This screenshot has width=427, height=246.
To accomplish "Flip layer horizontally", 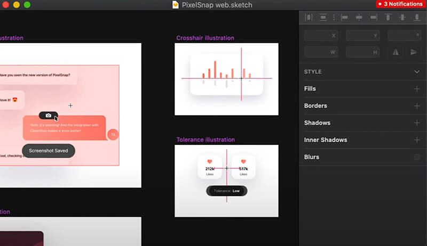I will (x=396, y=52).
